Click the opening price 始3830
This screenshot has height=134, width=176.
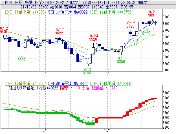pos(56,7)
